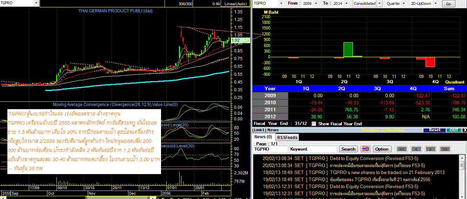Click the N/A cell in 2012

pyautogui.click(x=413, y=117)
